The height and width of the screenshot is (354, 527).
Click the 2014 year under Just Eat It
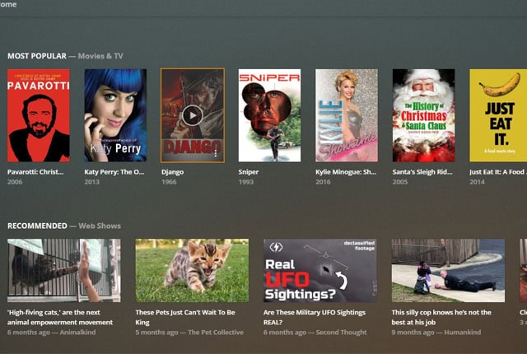pos(478,182)
